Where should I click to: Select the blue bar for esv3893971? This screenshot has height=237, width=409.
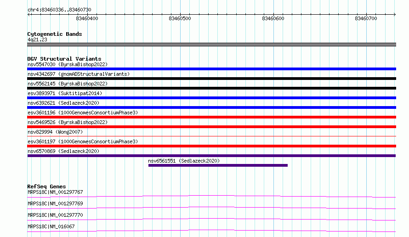211,98
